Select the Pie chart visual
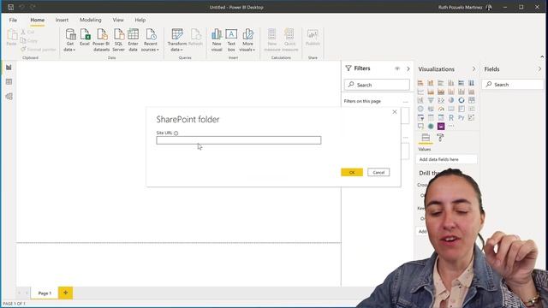Viewport: 548px width, 308px height. (x=451, y=100)
